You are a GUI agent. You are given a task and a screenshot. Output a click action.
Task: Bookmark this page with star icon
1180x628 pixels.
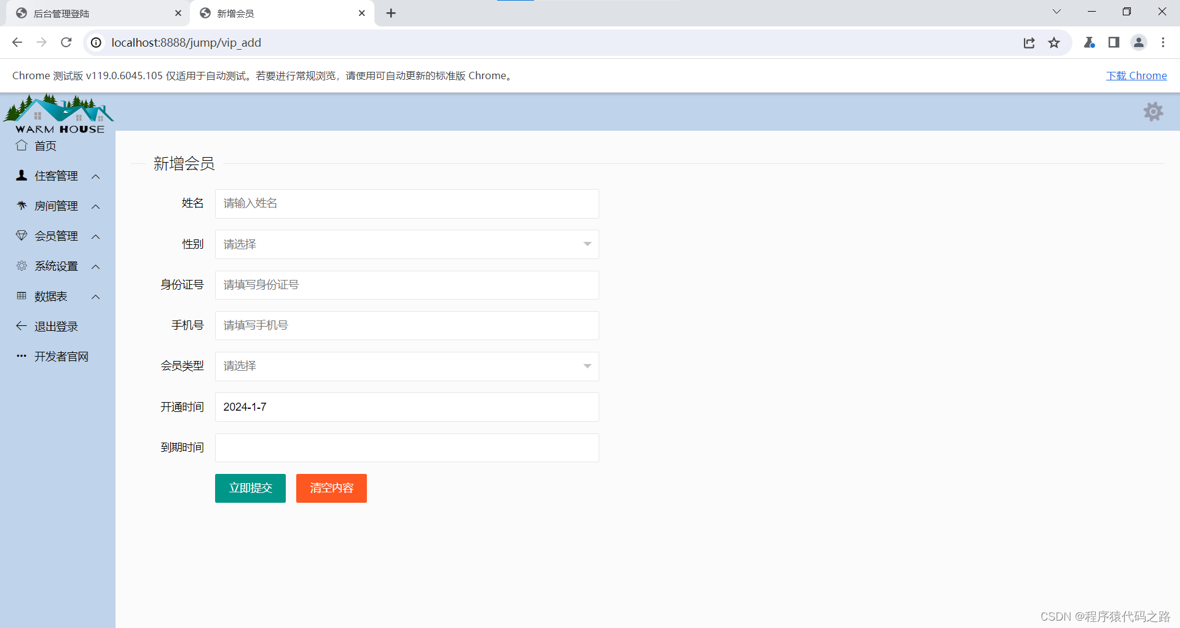tap(1055, 42)
